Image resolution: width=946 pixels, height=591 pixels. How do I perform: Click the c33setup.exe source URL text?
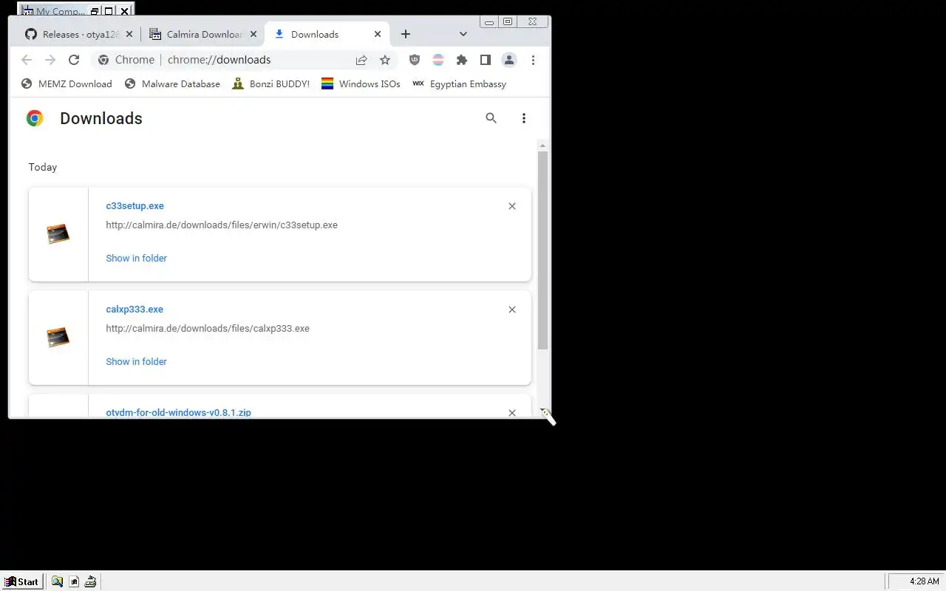pyautogui.click(x=222, y=225)
